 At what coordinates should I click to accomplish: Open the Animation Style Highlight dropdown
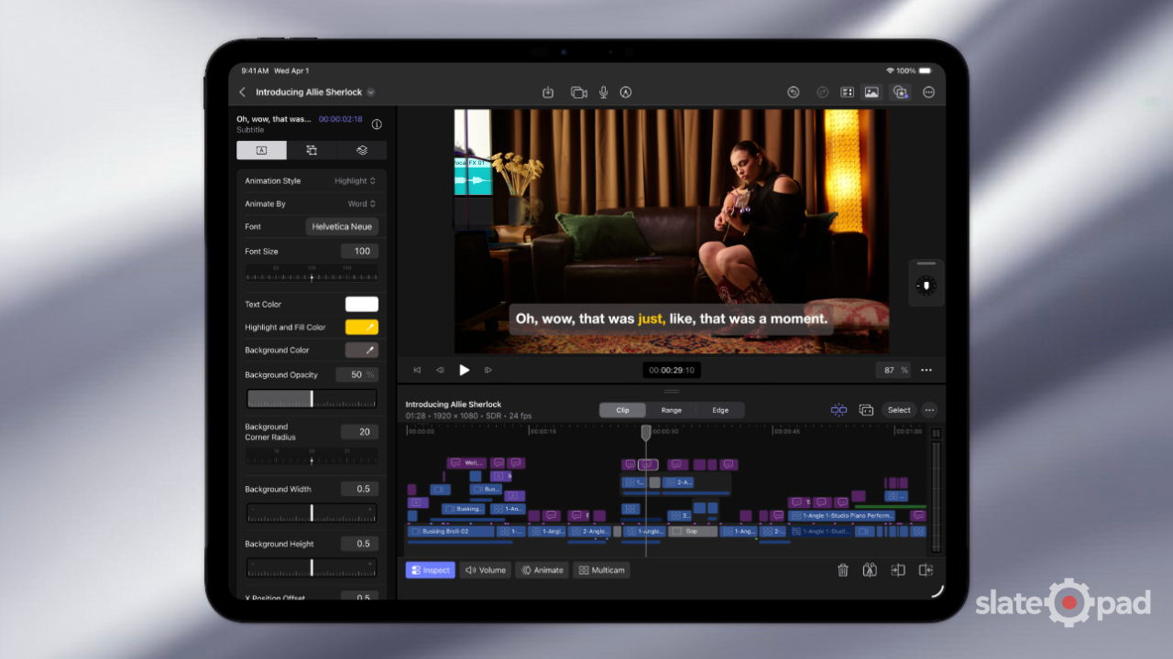click(355, 181)
